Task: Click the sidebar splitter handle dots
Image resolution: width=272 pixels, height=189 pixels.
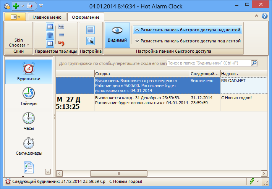Action: tap(55, 116)
